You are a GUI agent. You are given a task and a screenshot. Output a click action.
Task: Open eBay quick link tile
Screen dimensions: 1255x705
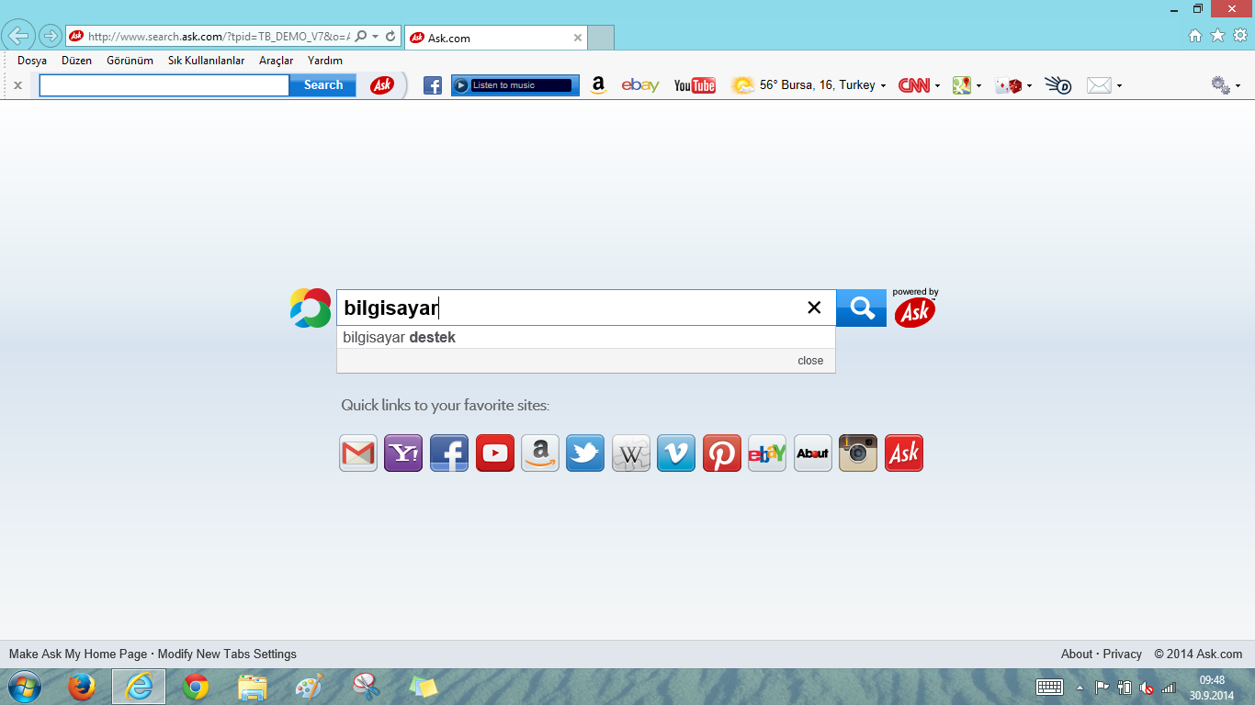[767, 453]
